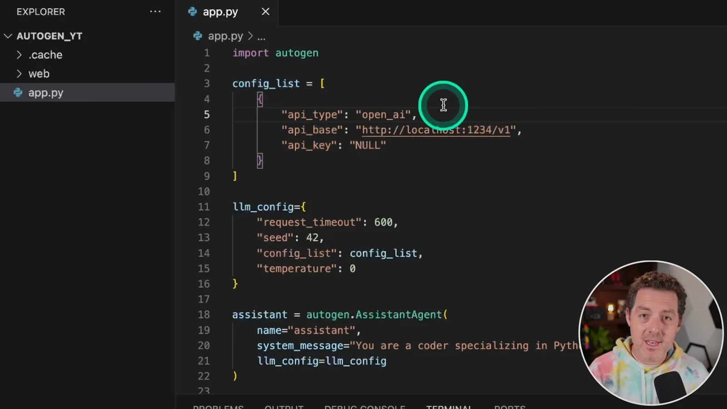The height and width of the screenshot is (409, 727).
Task: Click "llm_config={" on line 11
Action: tap(269, 207)
